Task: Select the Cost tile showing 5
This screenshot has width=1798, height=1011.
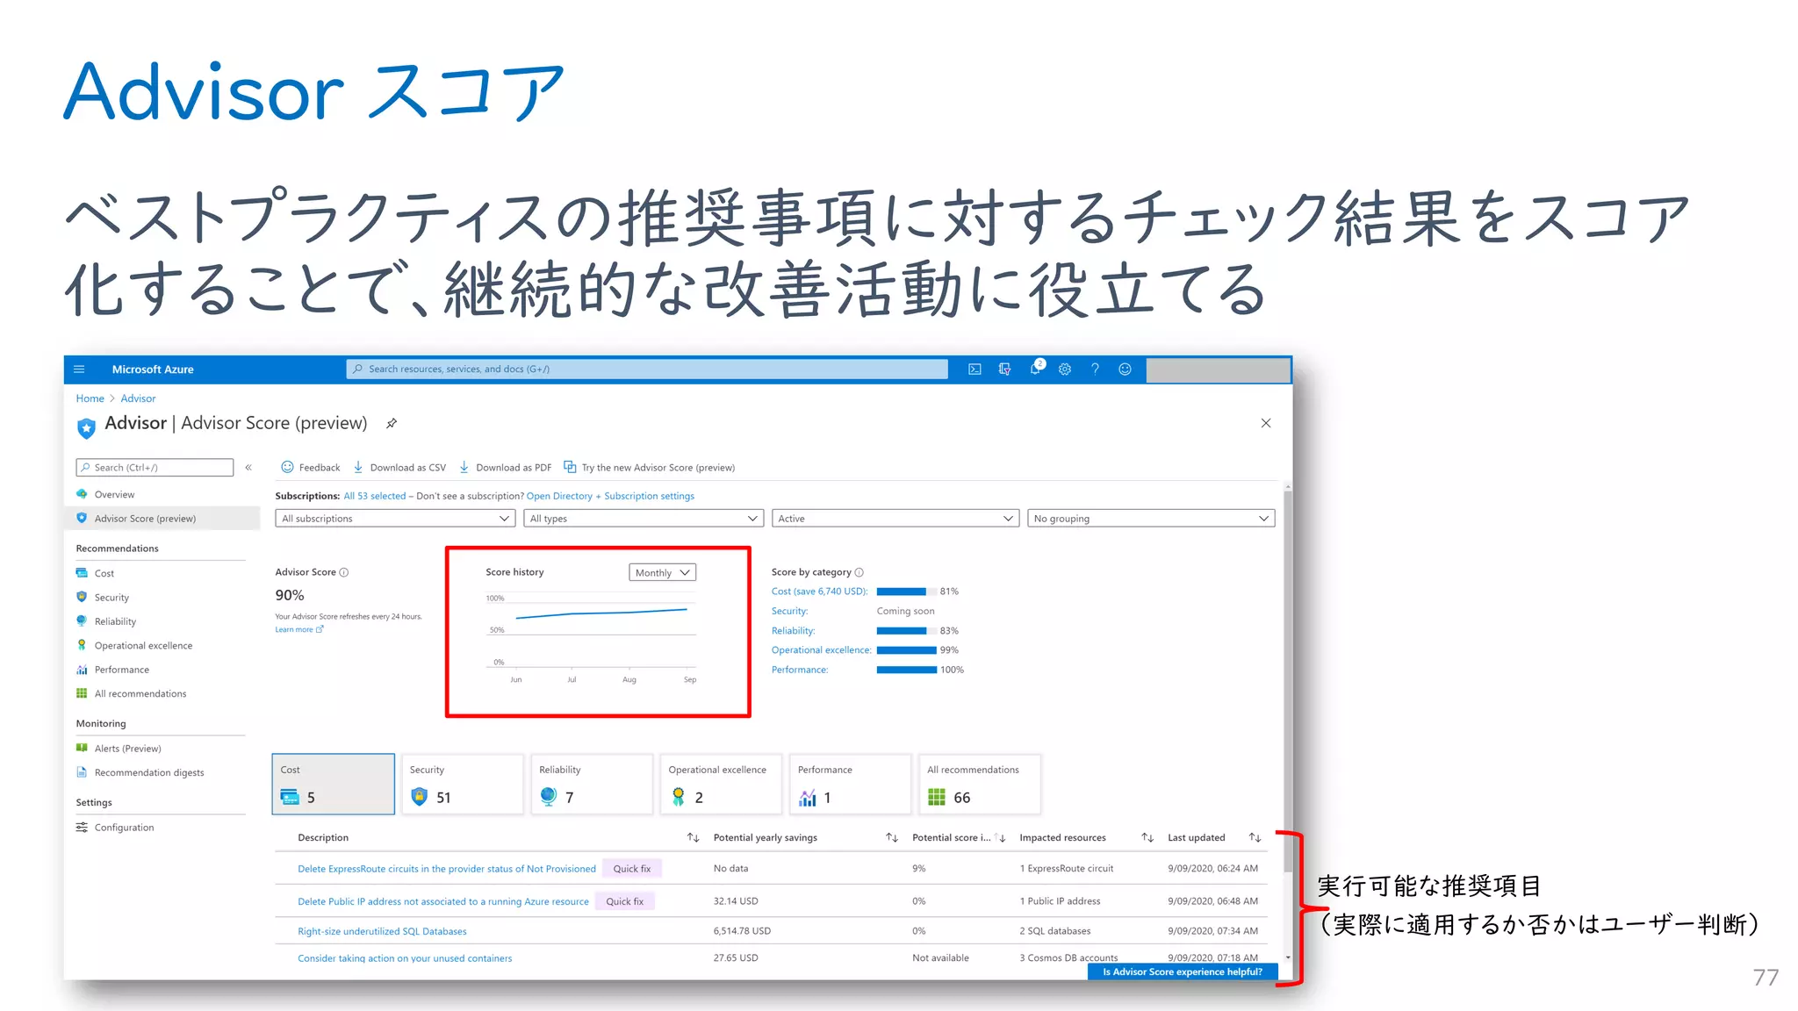Action: (x=333, y=784)
